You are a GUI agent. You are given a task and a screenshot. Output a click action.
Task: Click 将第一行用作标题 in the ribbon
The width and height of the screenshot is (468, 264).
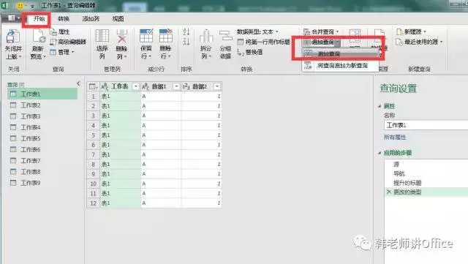(264, 42)
